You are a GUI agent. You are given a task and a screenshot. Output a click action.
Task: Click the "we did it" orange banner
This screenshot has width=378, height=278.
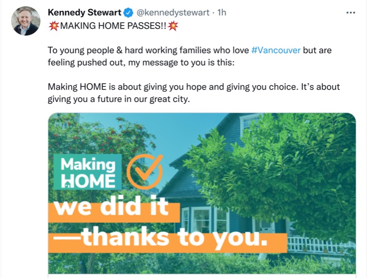(x=114, y=209)
